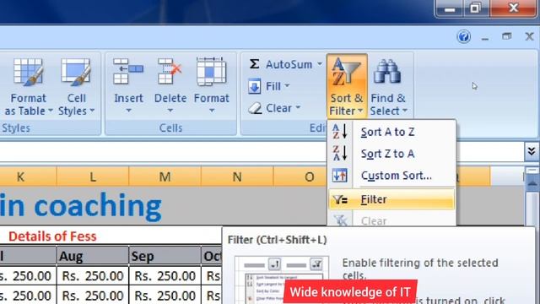Click the Clear eraser icon
The height and width of the screenshot is (304, 540).
click(x=255, y=108)
